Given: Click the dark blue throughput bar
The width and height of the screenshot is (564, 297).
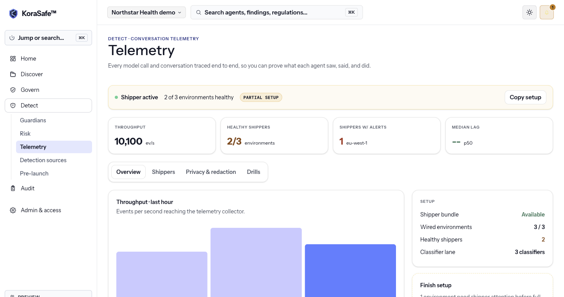Looking at the screenshot, I should 350,271.
